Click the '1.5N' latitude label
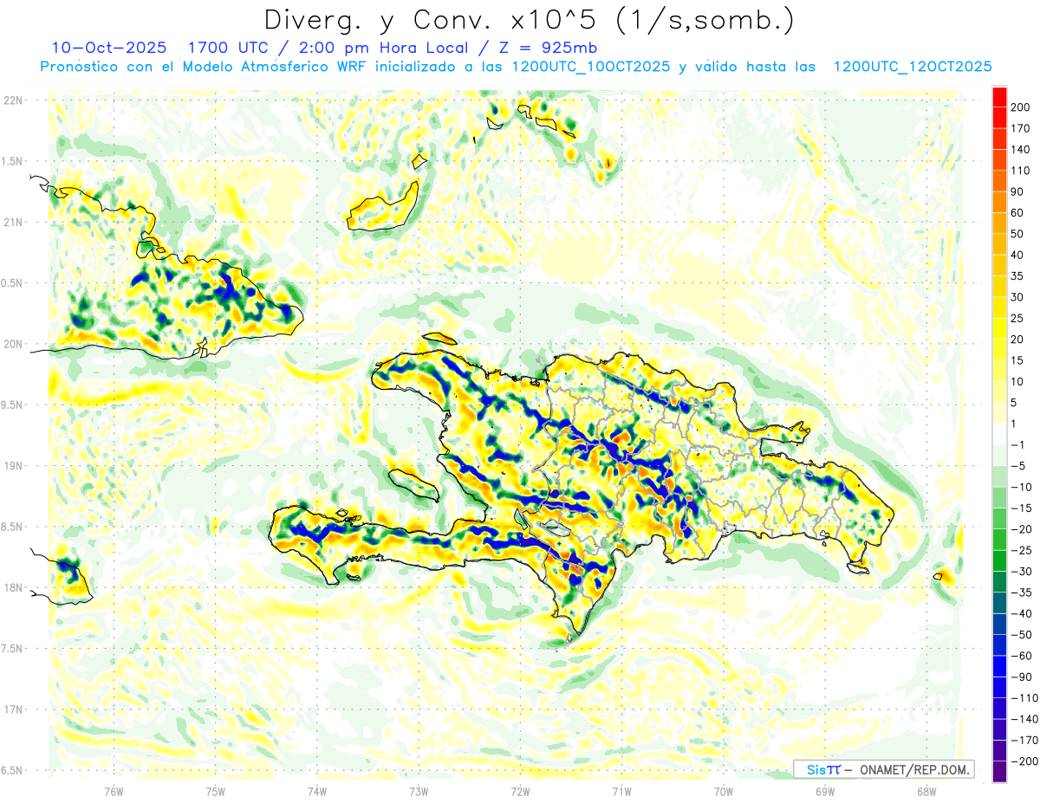1040x803 pixels. tap(10, 161)
